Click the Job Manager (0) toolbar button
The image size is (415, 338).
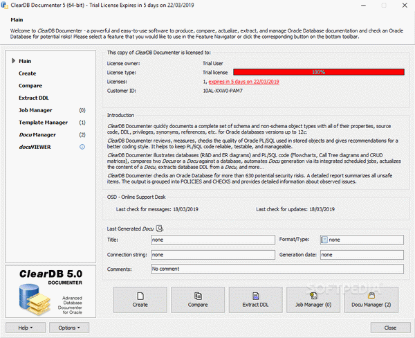tap(313, 300)
